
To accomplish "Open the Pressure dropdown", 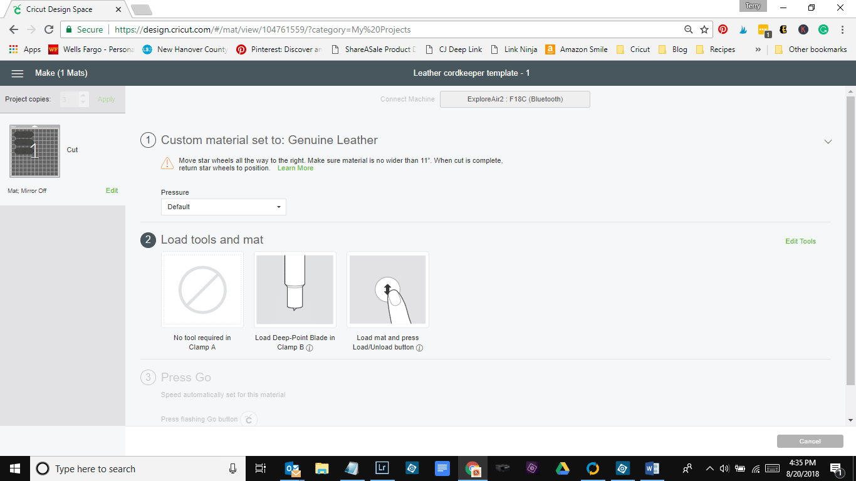I will point(223,207).
